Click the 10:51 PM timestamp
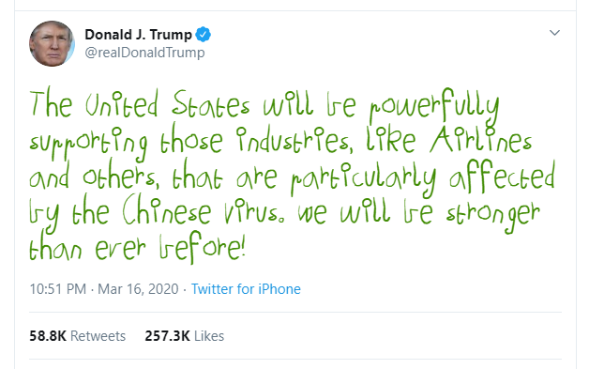The width and height of the screenshot is (589, 369). click(x=58, y=289)
